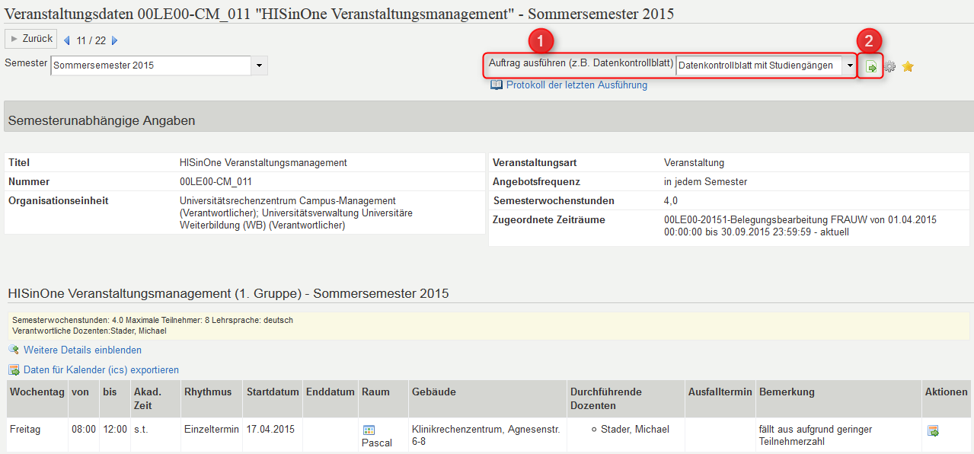Click the calendar export icon in the Aktionen column

click(933, 431)
